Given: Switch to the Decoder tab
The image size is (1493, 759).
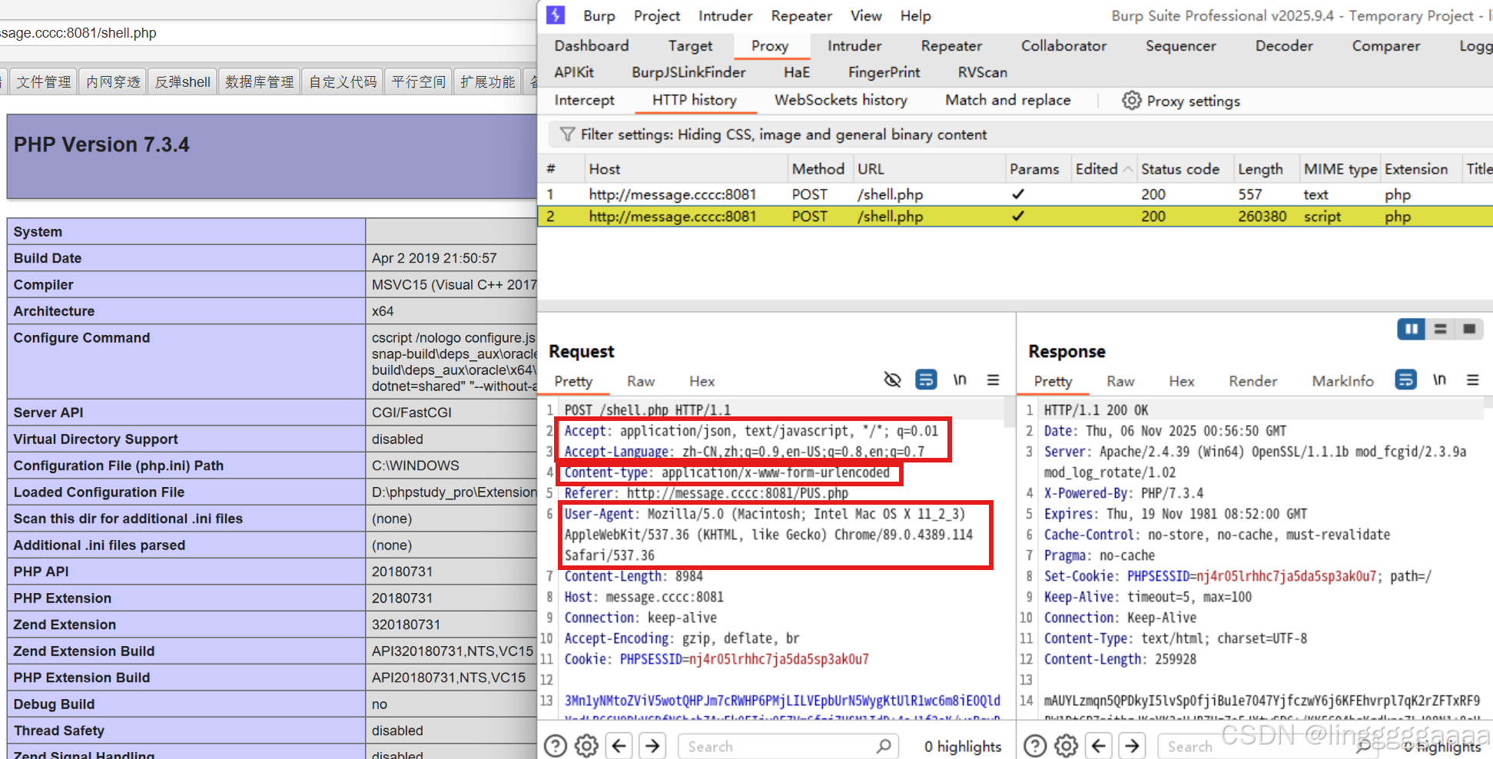Looking at the screenshot, I should click(x=1284, y=46).
